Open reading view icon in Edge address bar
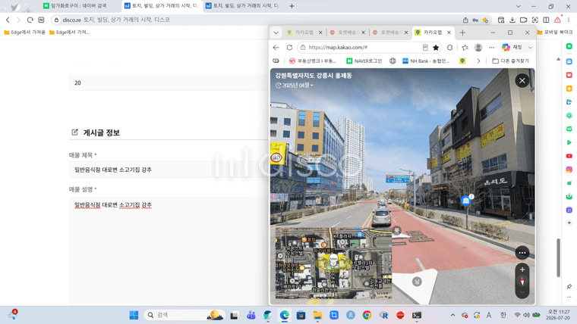This screenshot has width=577, height=324. point(425,48)
